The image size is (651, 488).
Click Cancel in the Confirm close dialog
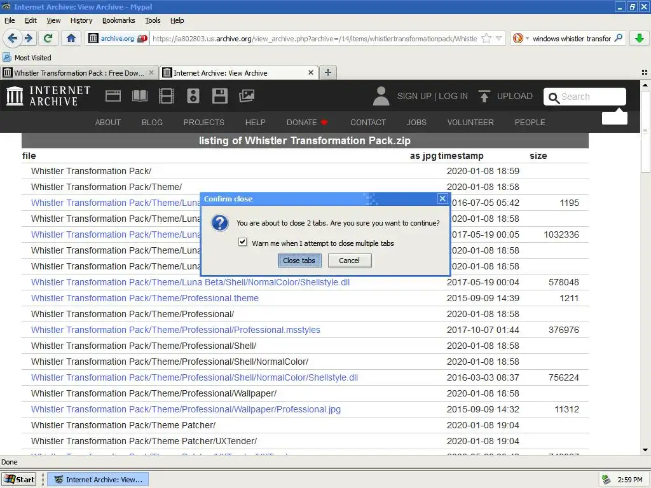tap(349, 261)
